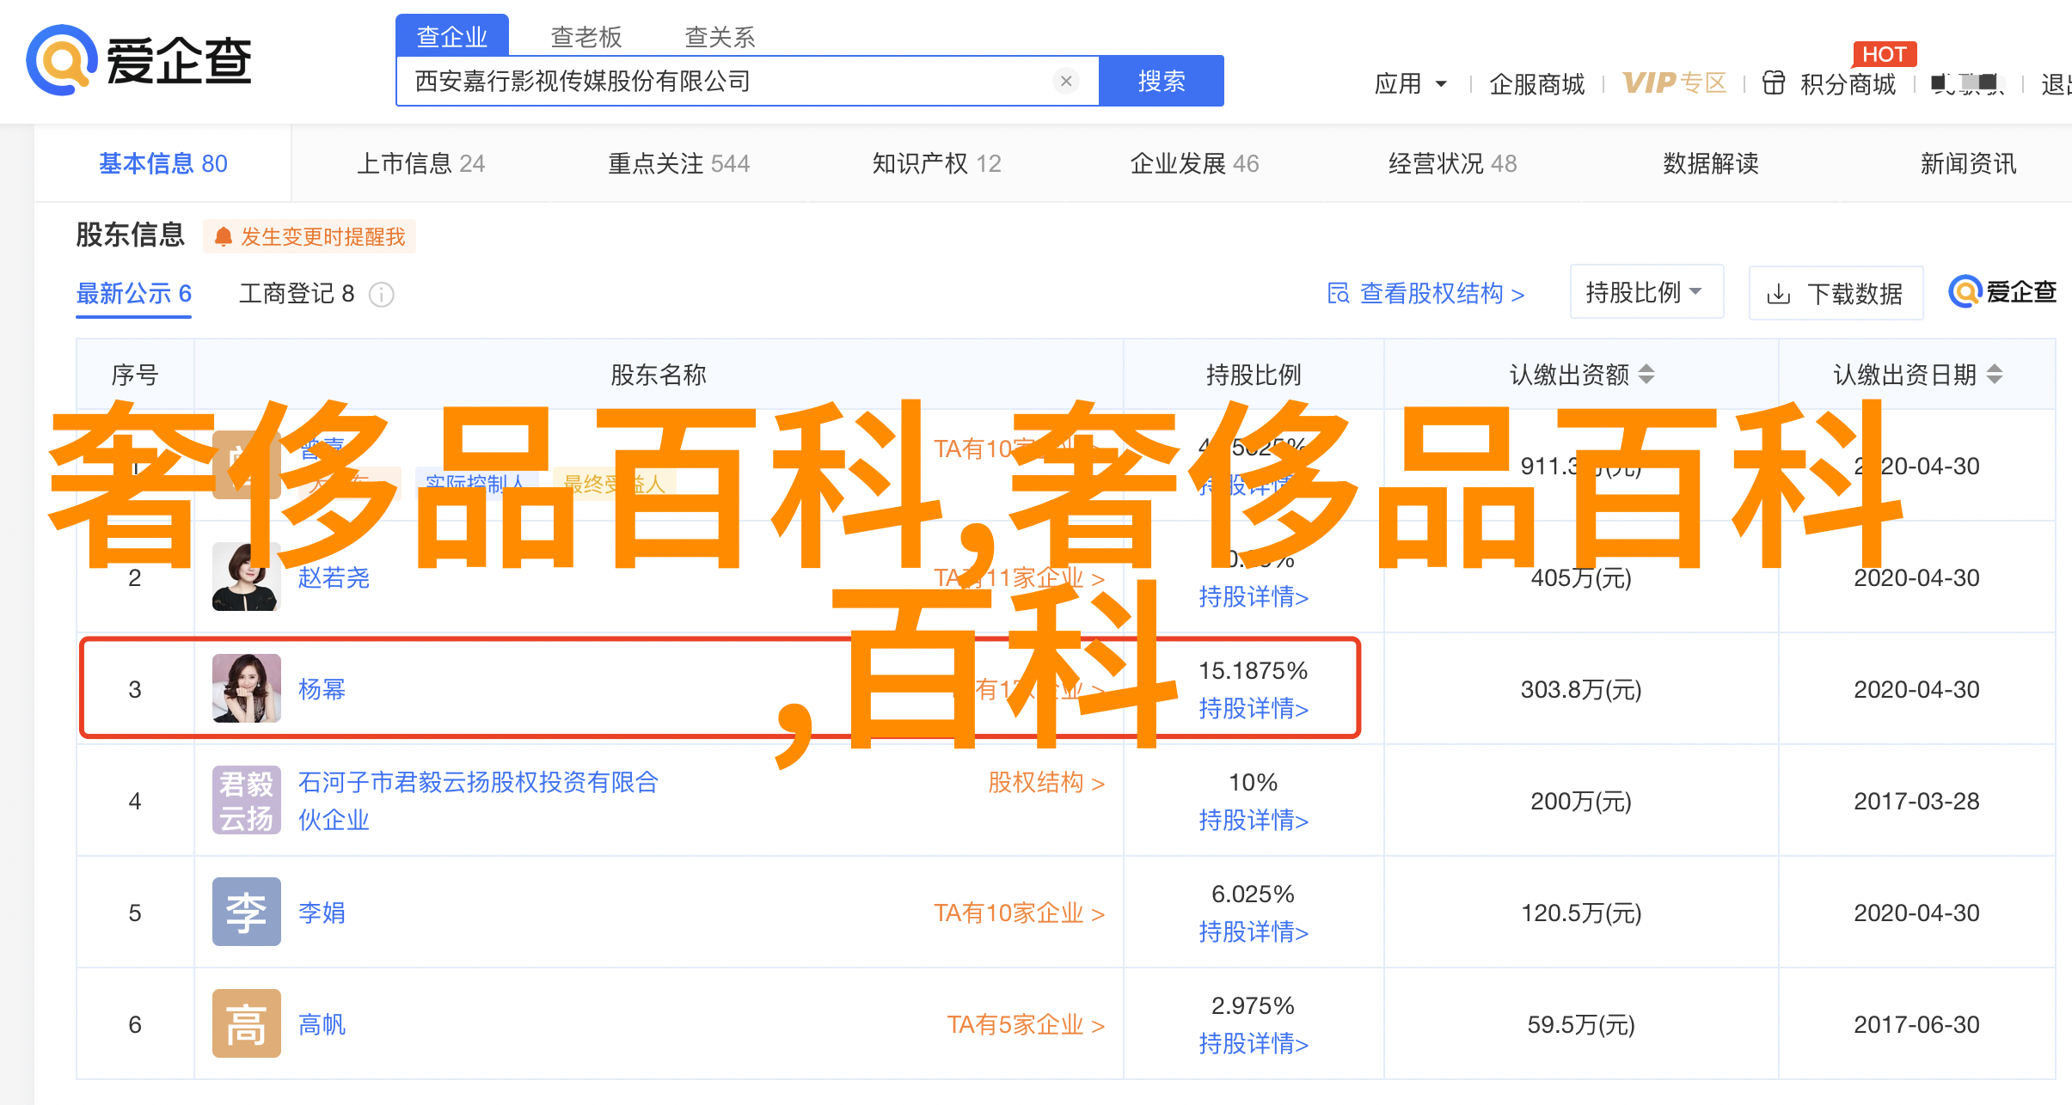Open 持股详情 under 10%
2072x1105 pixels.
point(1254,820)
